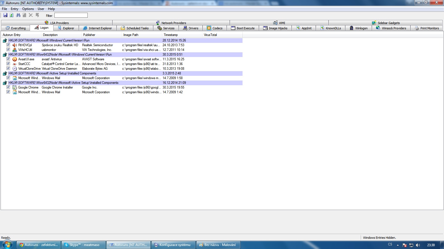Open Konfigurace systému from the taskbar
This screenshot has height=249, width=444.
[174, 245]
